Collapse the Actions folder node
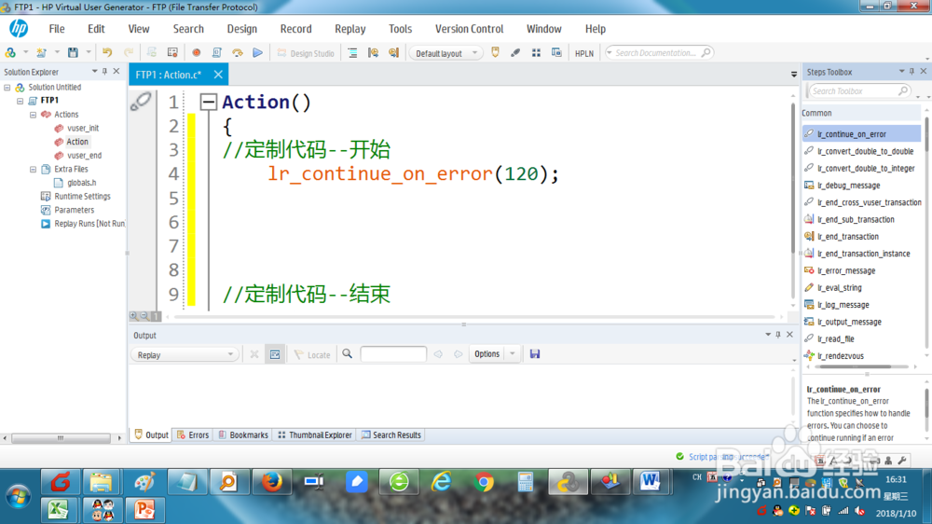This screenshot has height=524, width=932. (34, 115)
